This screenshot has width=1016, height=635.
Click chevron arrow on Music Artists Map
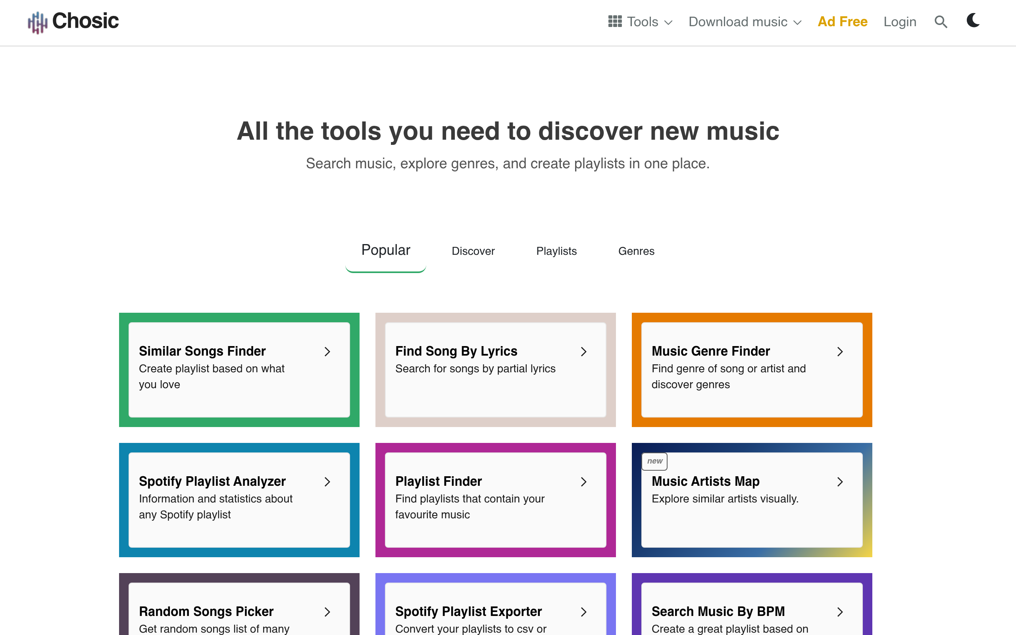(x=840, y=482)
